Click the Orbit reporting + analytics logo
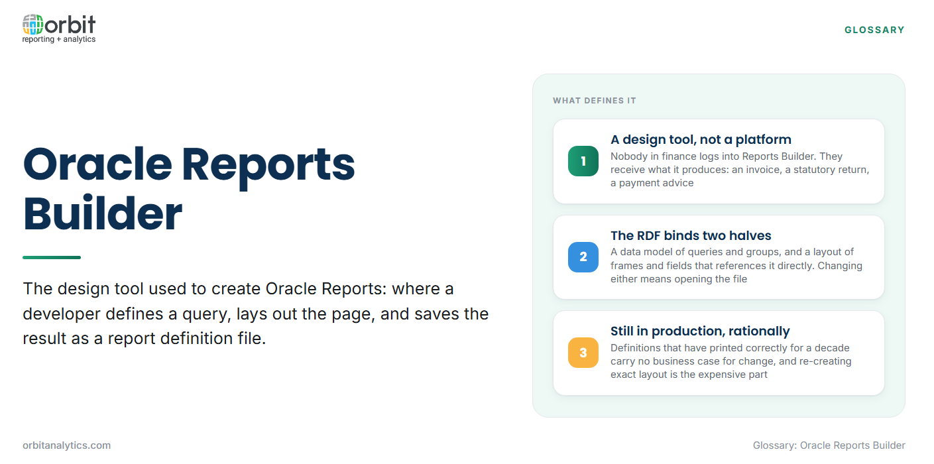This screenshot has width=934, height=464. pos(59,29)
